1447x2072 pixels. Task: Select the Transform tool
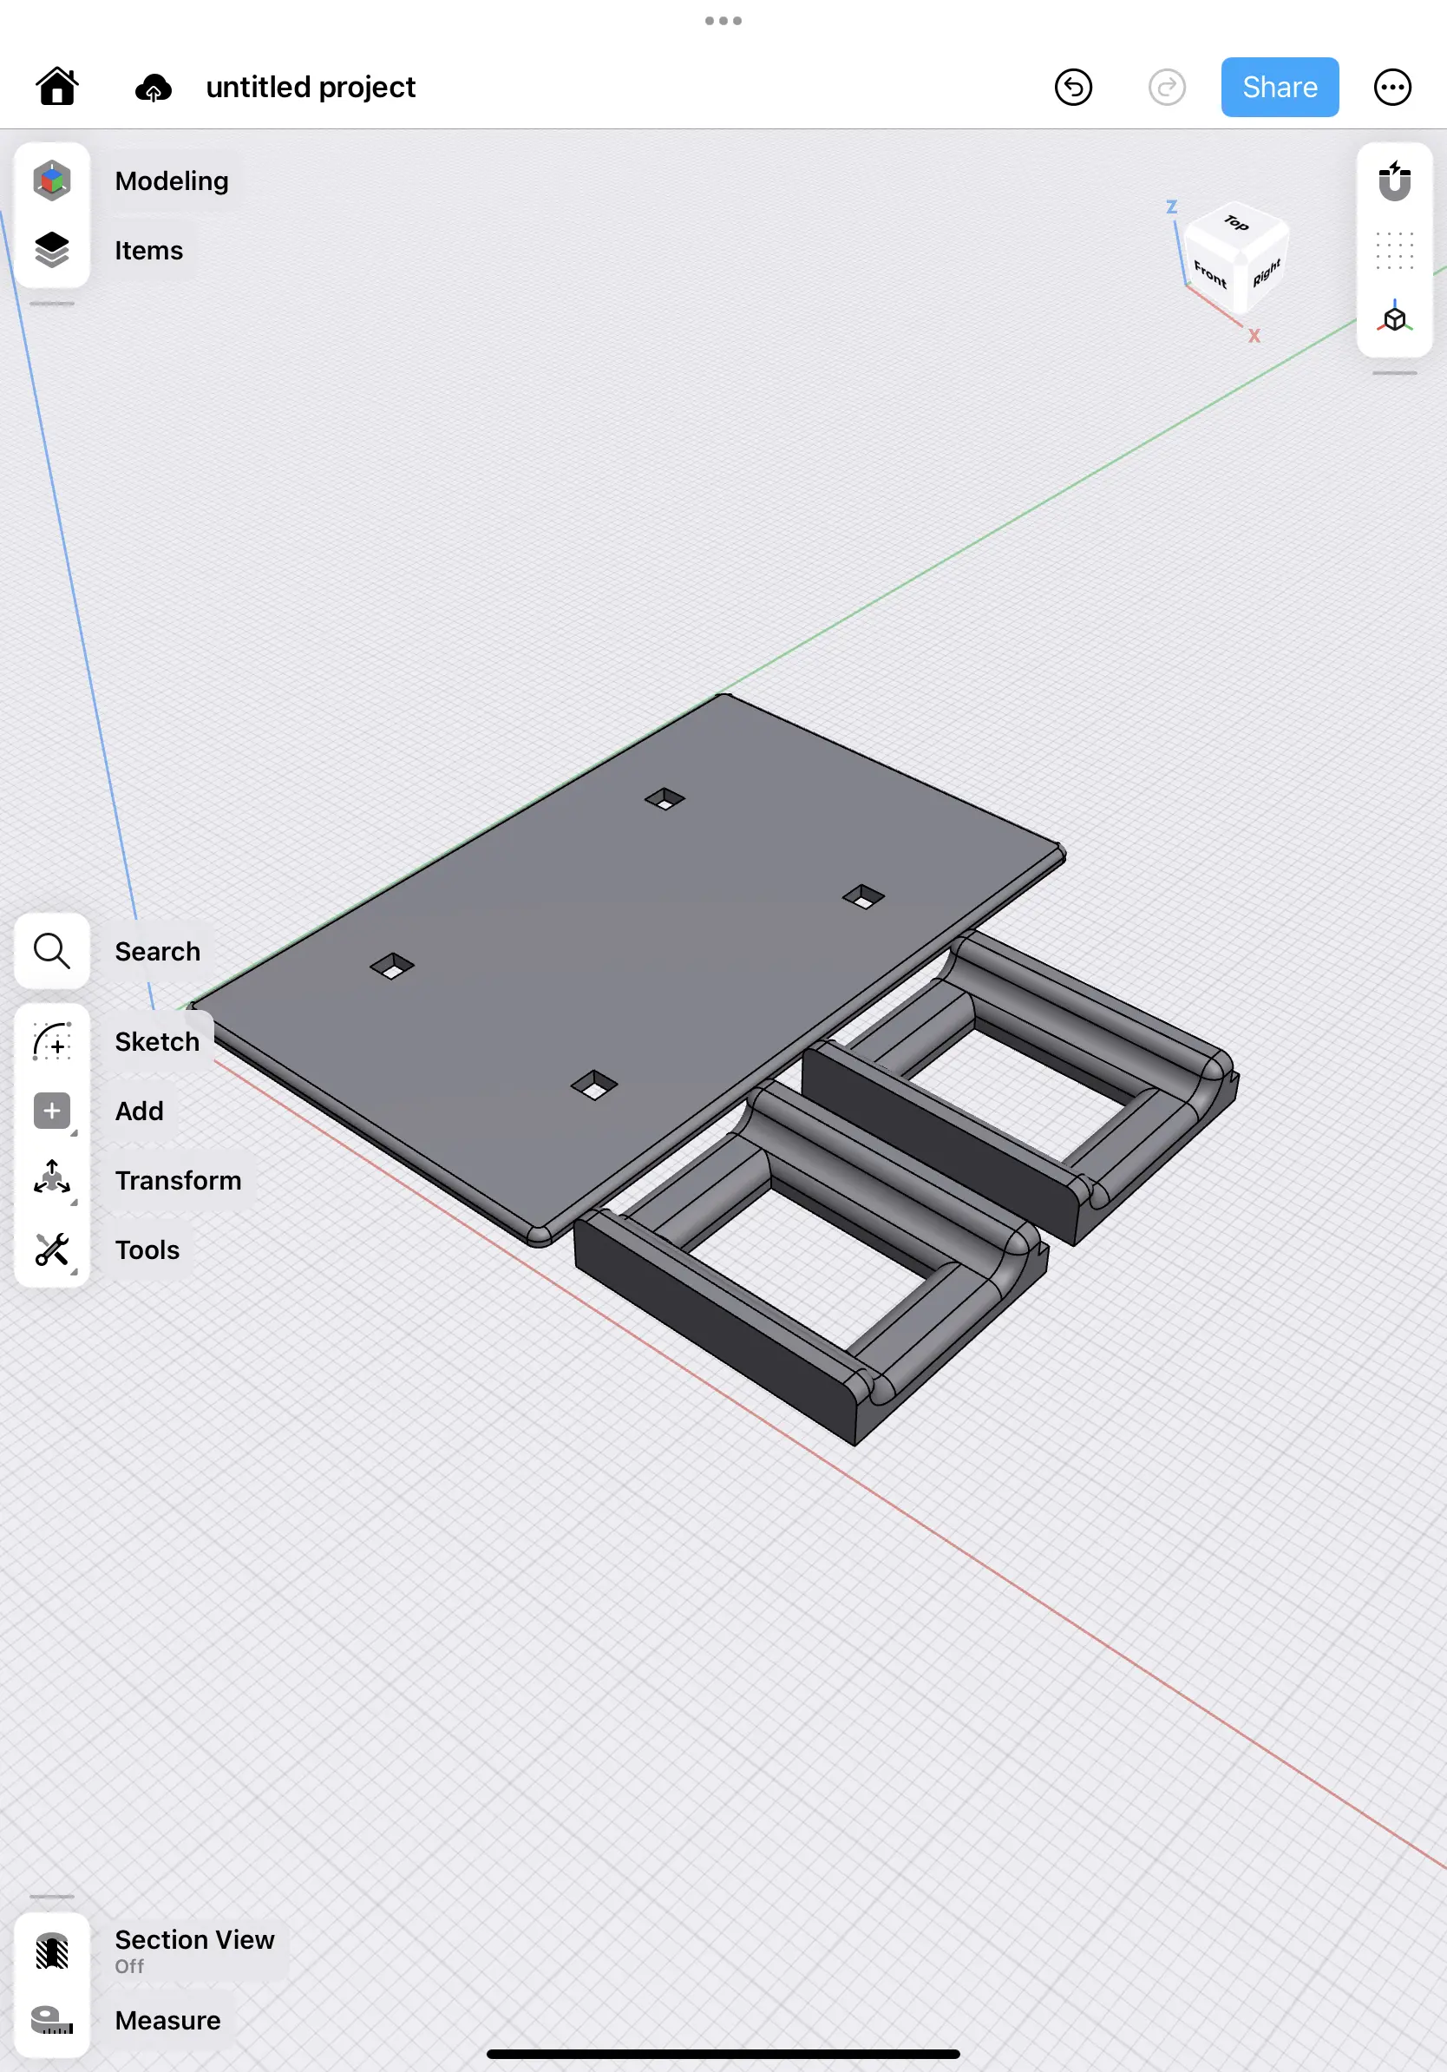pos(51,1179)
